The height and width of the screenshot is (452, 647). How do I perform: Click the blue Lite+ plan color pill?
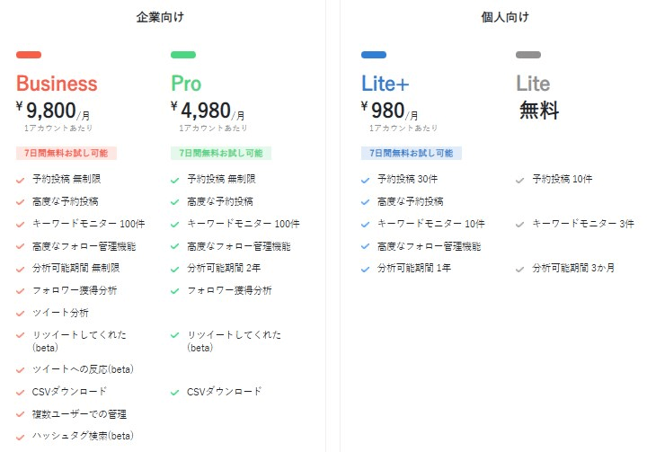(373, 55)
